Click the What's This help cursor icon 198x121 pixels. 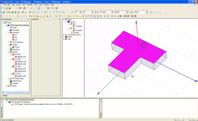tap(57, 8)
